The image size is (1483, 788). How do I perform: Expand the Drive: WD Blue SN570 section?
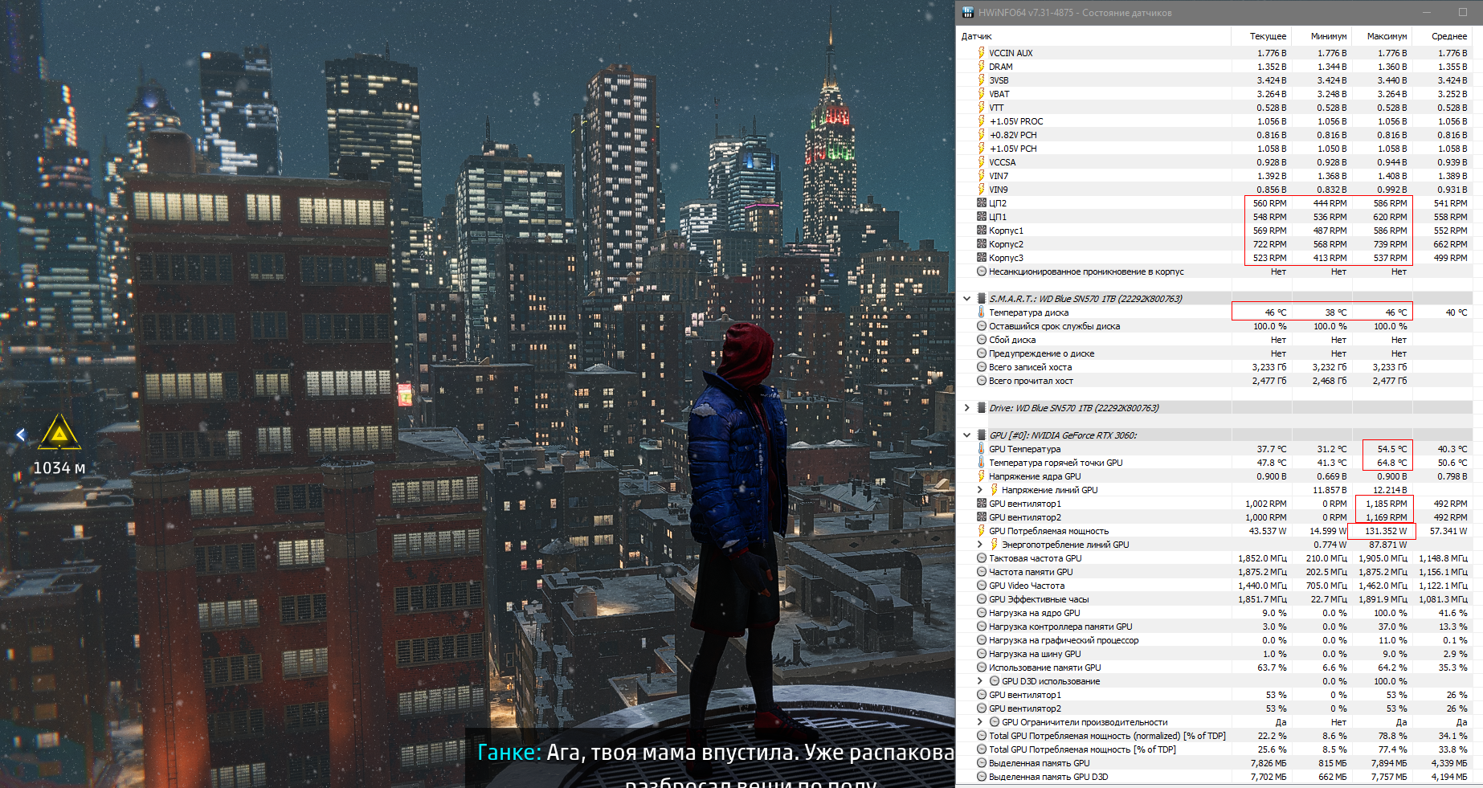tap(966, 408)
